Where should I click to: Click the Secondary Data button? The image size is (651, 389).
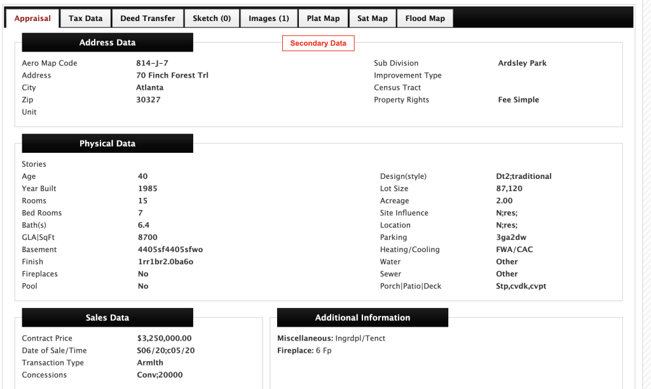point(318,43)
